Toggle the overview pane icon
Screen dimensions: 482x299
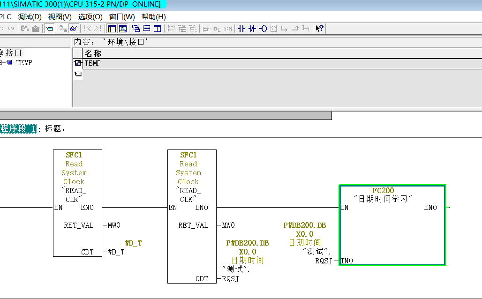point(112,29)
